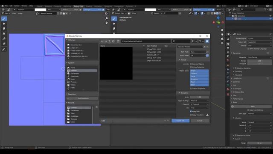Go to parent directory in file browser
Image resolution: width=273 pixels, height=154 pixels.
pos(110,41)
